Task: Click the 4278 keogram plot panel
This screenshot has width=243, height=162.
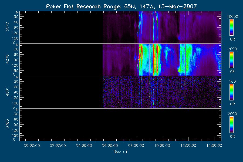Action: [x=120, y=60]
